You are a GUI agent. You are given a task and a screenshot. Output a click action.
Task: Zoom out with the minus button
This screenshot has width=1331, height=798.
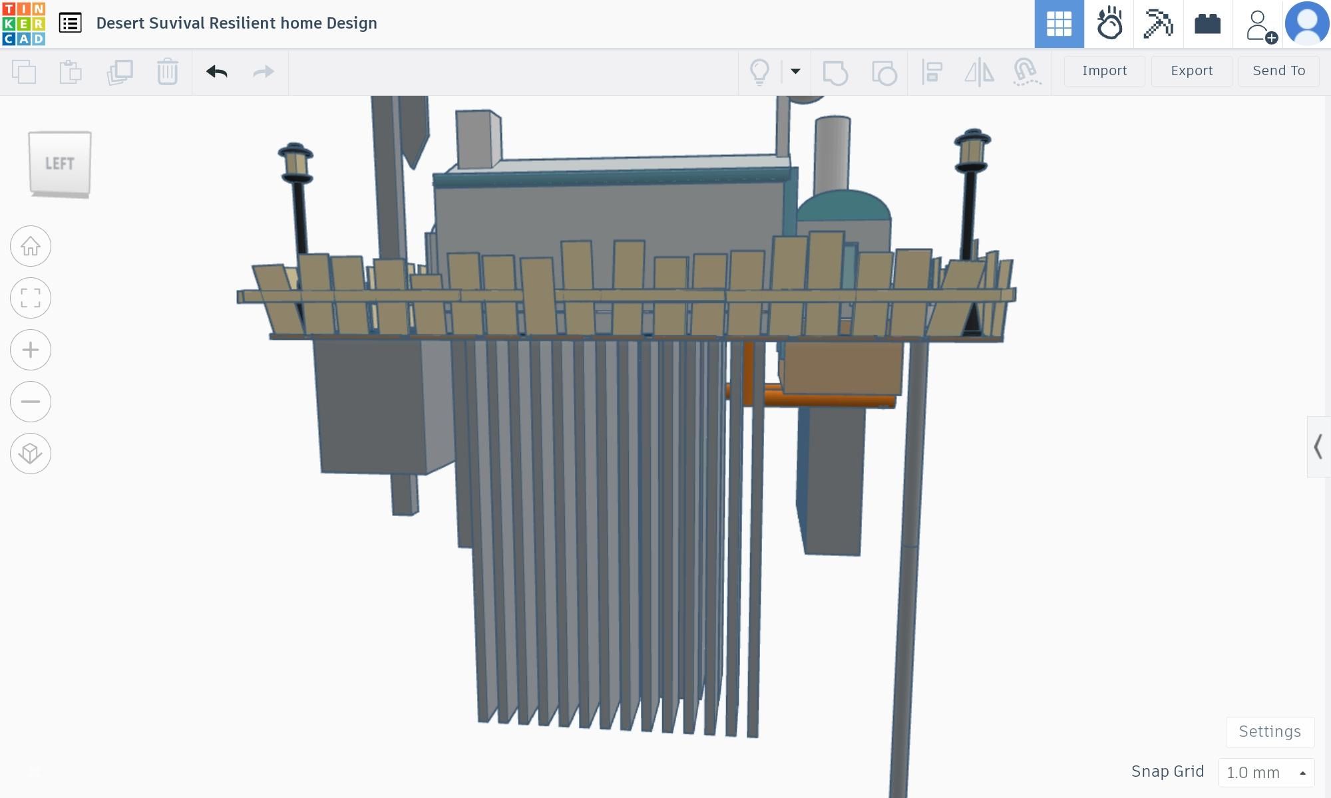tap(31, 402)
